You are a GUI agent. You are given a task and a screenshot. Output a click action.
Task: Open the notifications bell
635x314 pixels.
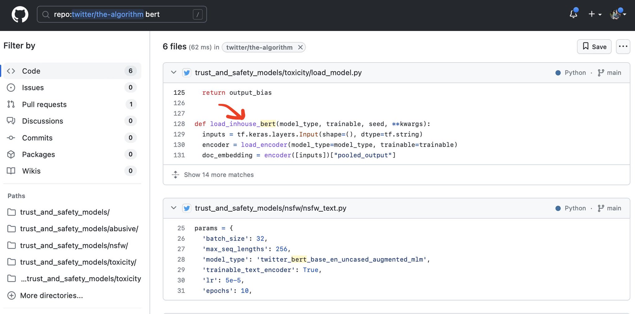[574, 14]
